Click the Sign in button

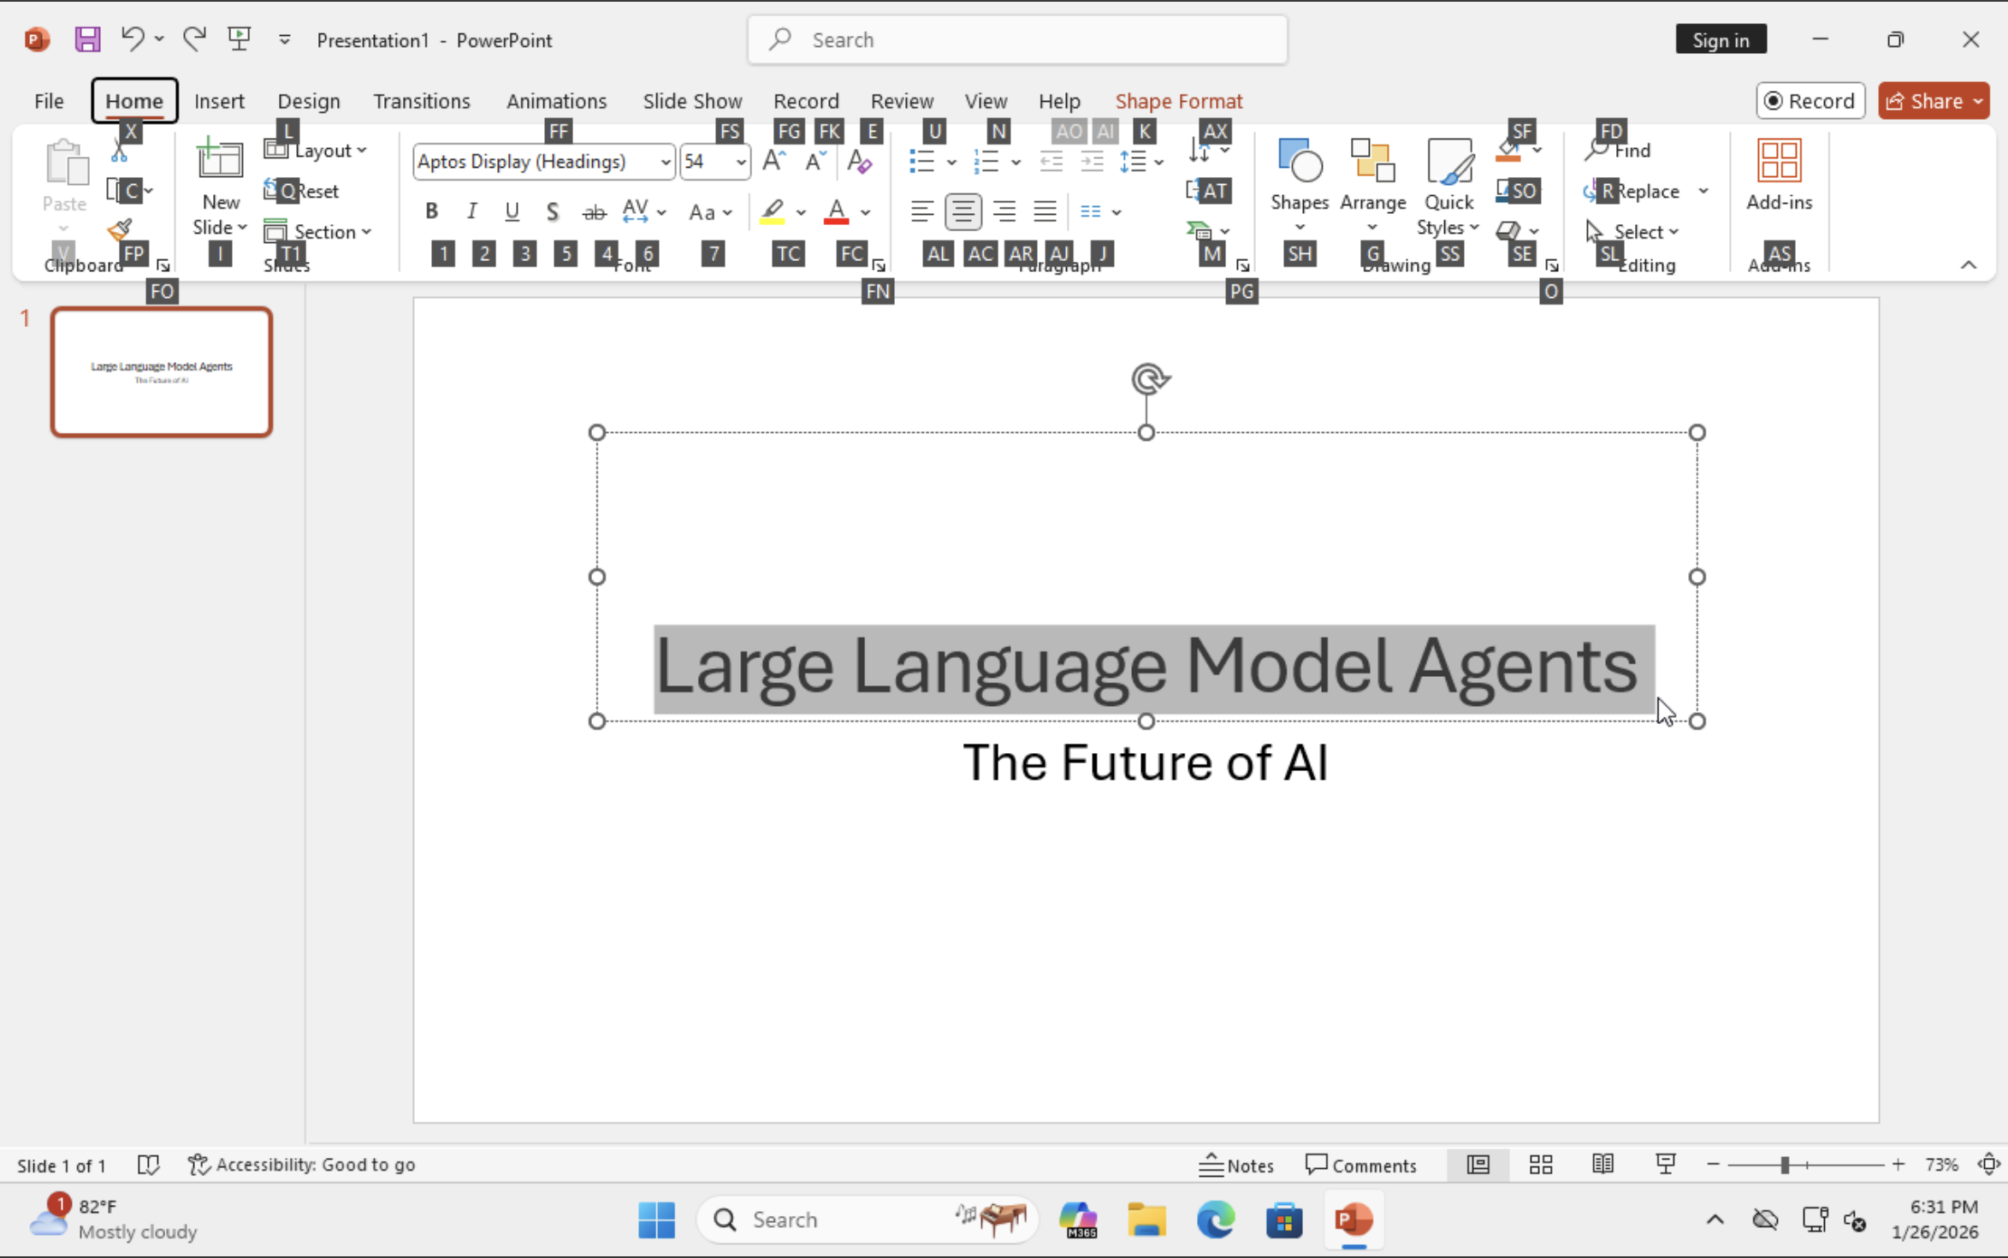1720,40
